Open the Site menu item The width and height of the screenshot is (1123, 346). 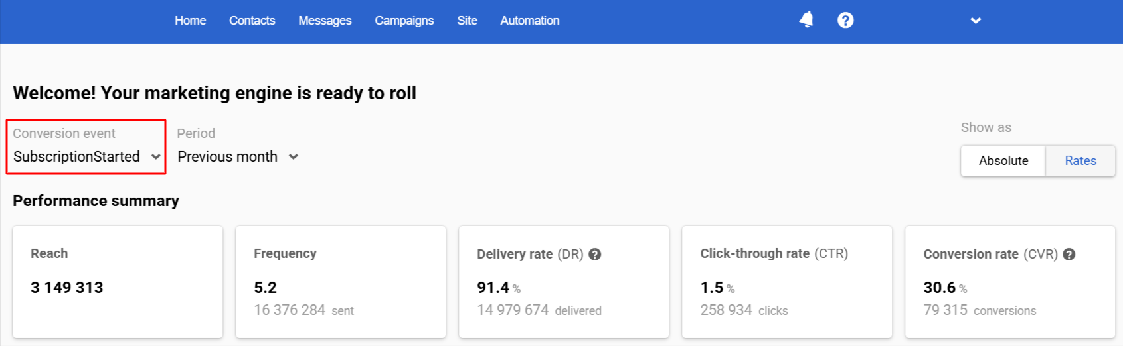(467, 21)
